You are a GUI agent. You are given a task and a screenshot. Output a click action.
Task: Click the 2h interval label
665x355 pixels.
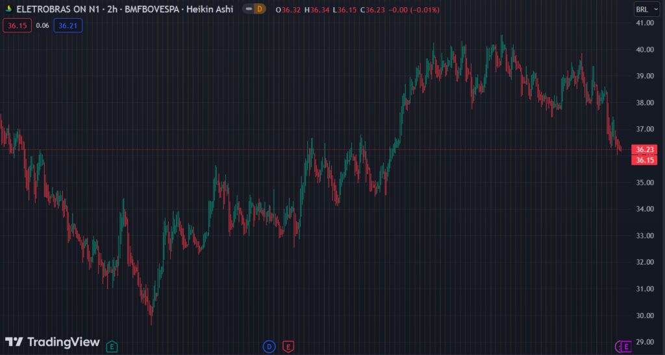pos(112,9)
